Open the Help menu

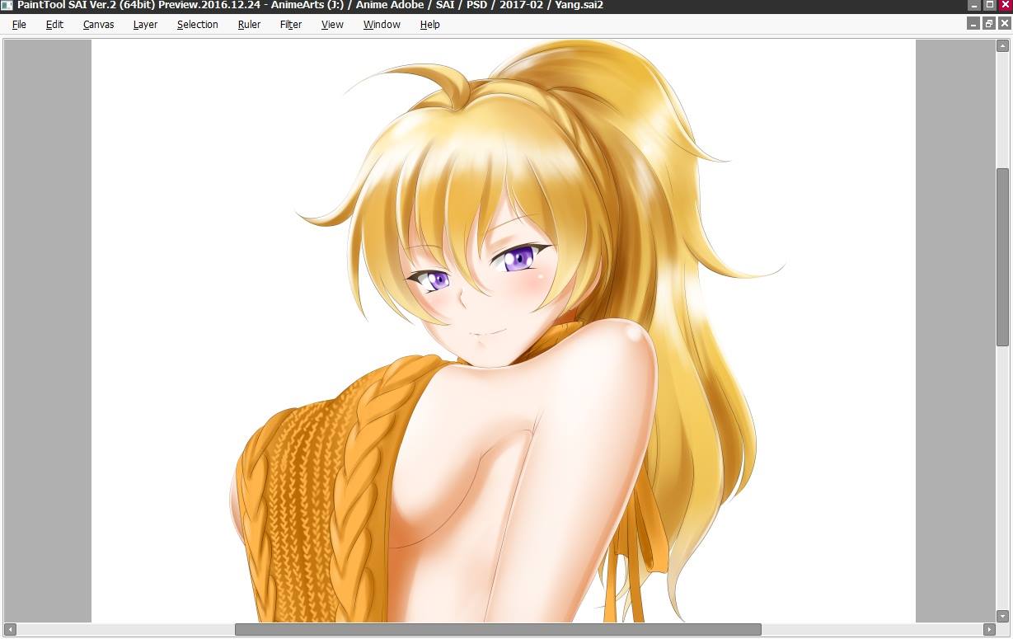click(429, 25)
